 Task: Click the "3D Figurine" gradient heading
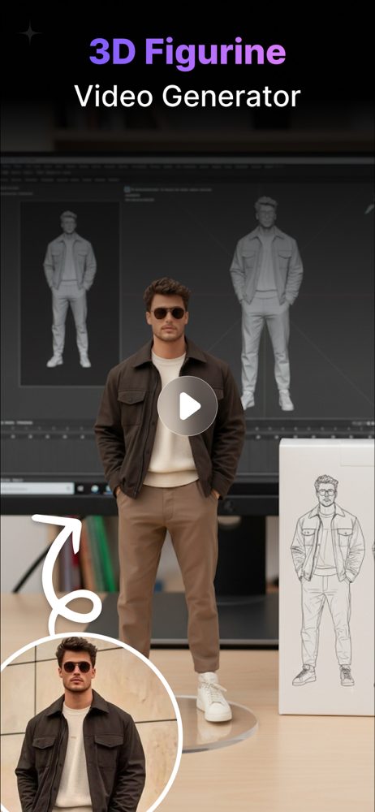187,52
